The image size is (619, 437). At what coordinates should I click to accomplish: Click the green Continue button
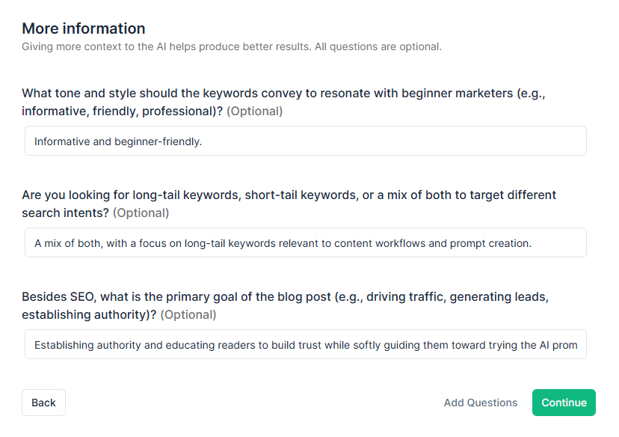[564, 403]
